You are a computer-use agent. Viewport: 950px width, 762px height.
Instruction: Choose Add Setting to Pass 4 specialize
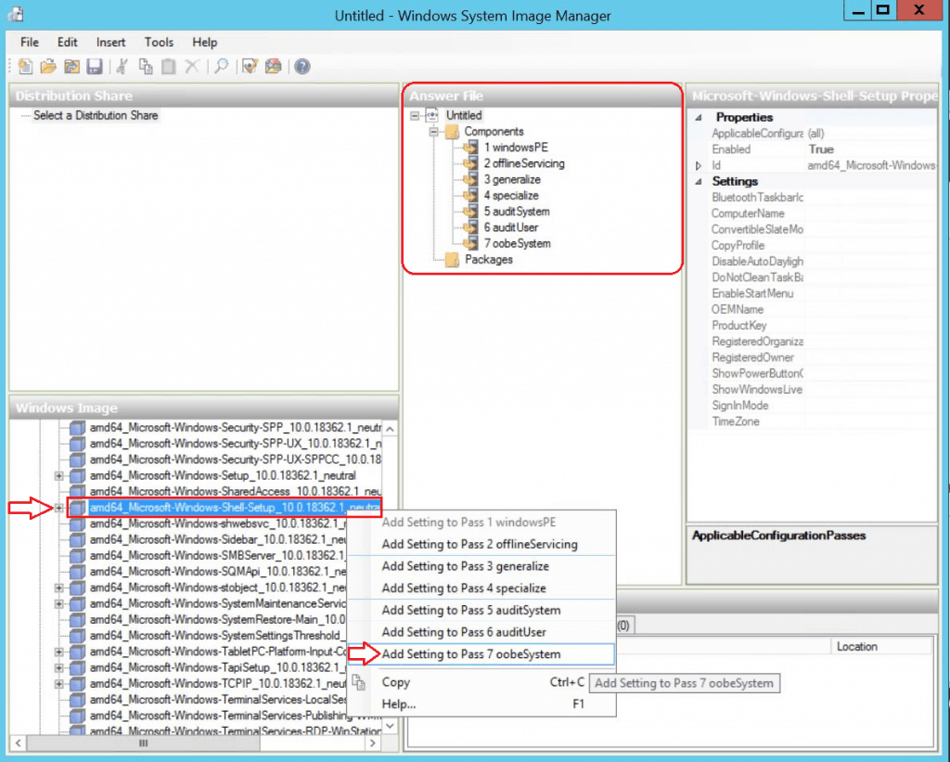[x=481, y=588]
